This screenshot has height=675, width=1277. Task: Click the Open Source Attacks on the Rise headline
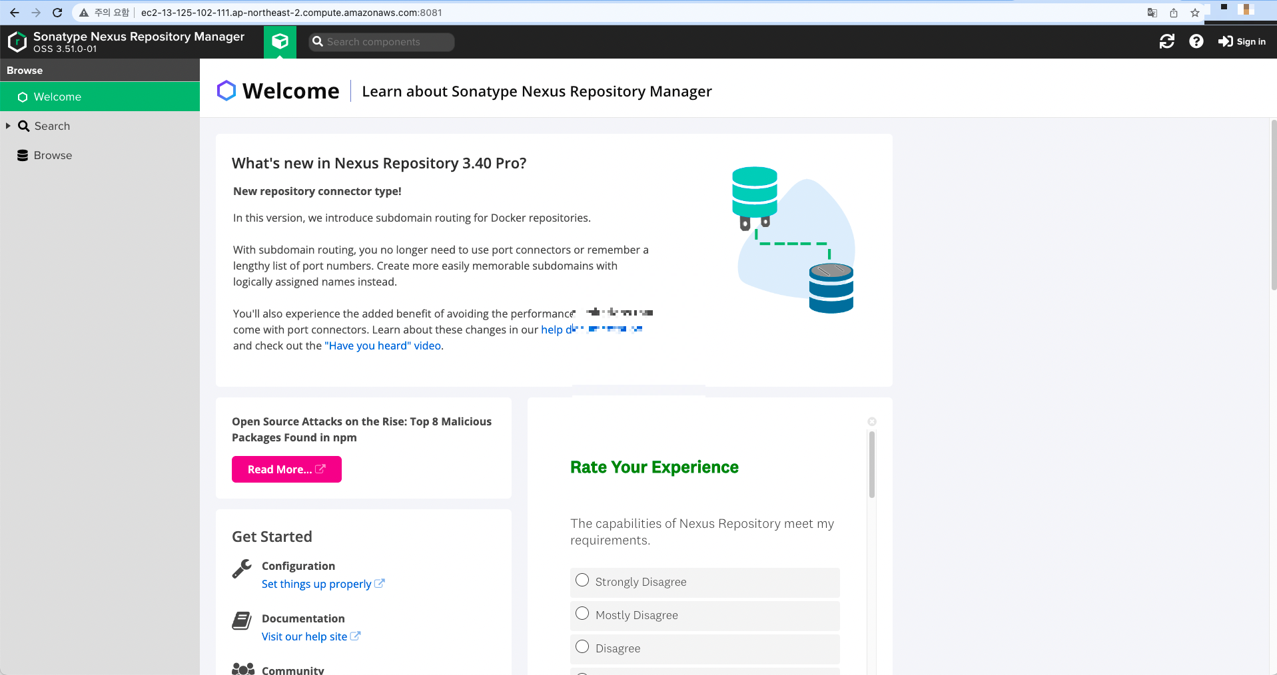pyautogui.click(x=362, y=429)
